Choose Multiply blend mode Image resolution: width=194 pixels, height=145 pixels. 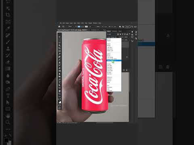(114, 46)
